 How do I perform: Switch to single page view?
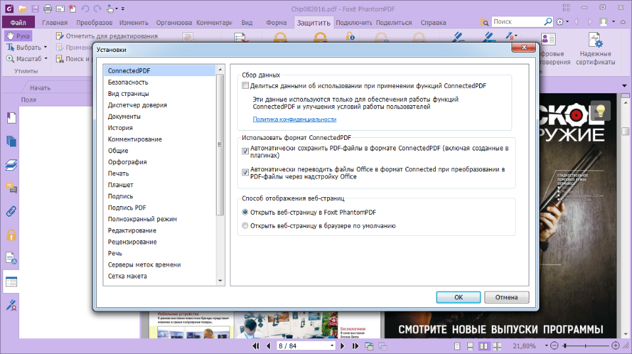pos(457,346)
